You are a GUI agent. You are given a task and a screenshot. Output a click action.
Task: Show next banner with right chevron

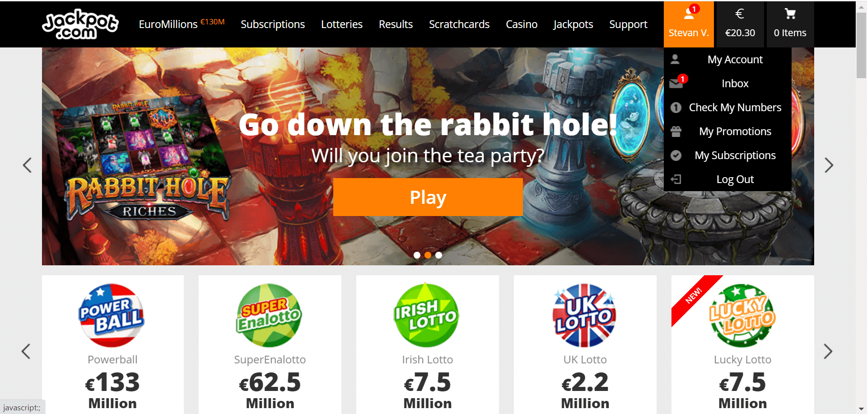829,165
